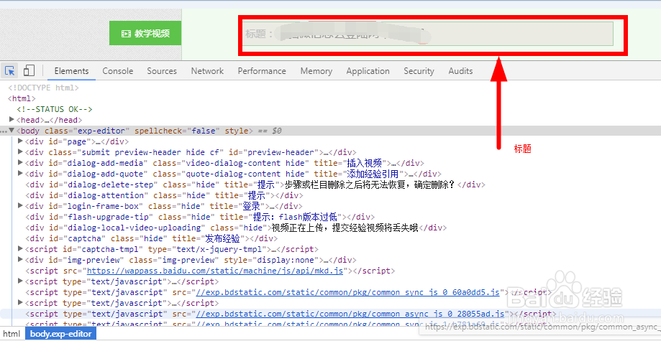Switch to the Memory tab
Viewport: 661px width, 341px height.
[316, 71]
